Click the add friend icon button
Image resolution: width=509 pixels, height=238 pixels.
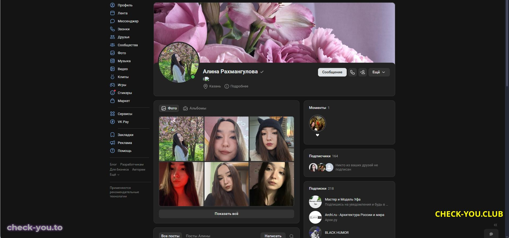362,72
